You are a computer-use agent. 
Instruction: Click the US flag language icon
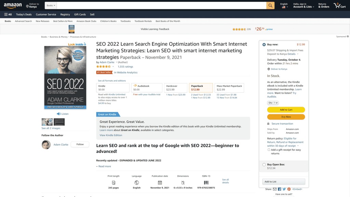283,7
